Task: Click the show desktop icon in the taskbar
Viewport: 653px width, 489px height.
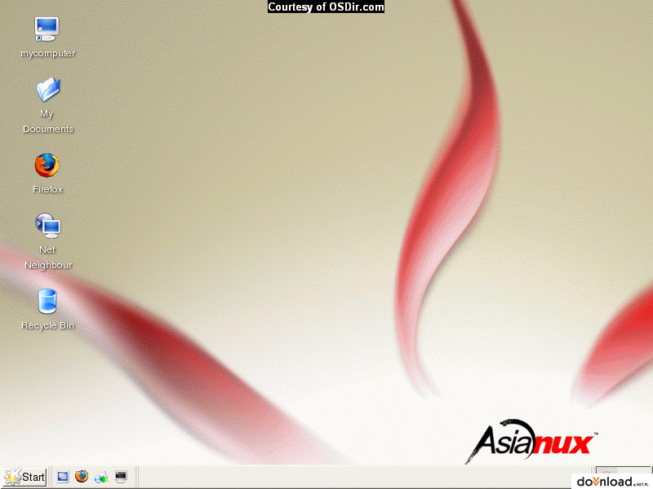Action: point(63,477)
